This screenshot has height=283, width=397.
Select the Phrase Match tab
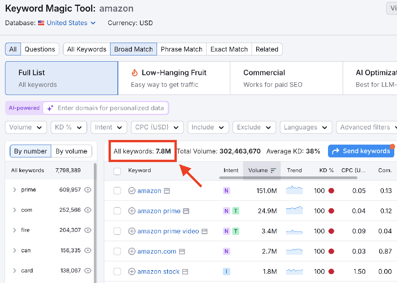click(181, 49)
